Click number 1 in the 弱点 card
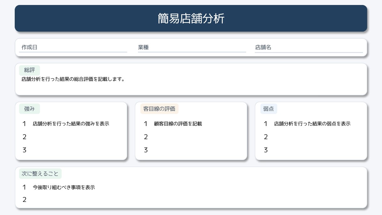The width and height of the screenshot is (382, 215). [266, 124]
